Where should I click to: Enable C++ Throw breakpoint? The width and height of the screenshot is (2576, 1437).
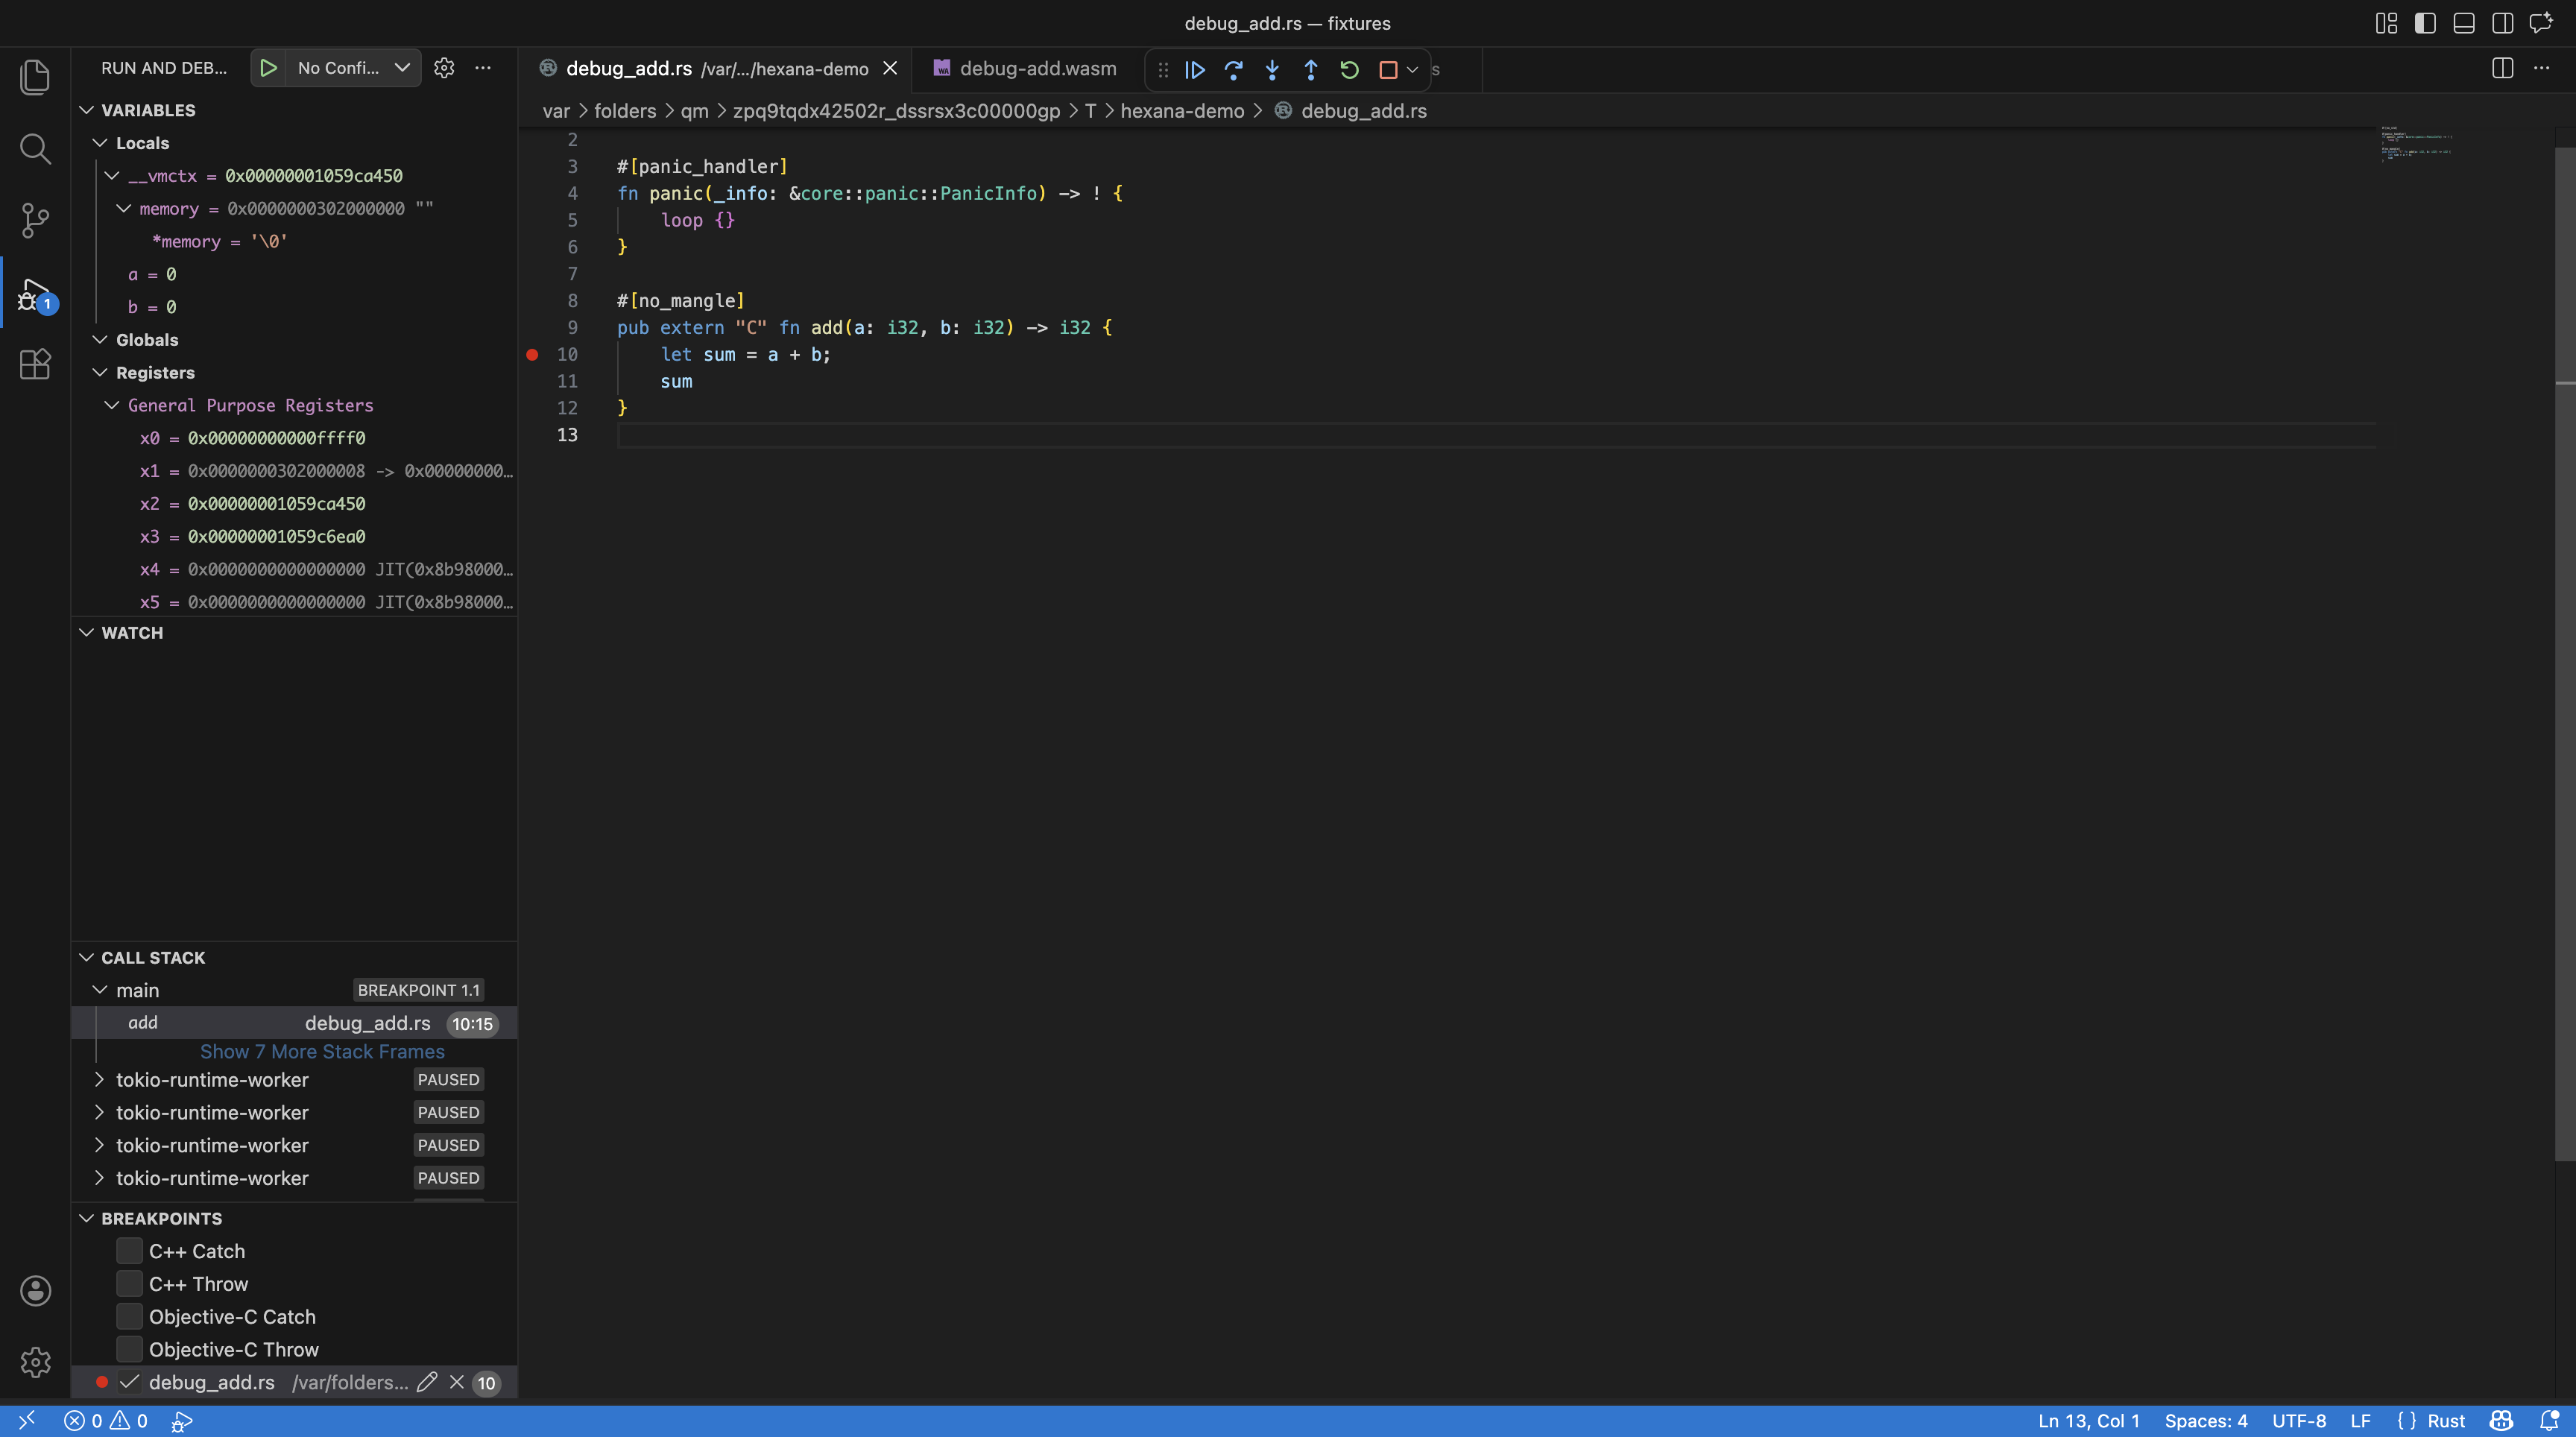129,1284
